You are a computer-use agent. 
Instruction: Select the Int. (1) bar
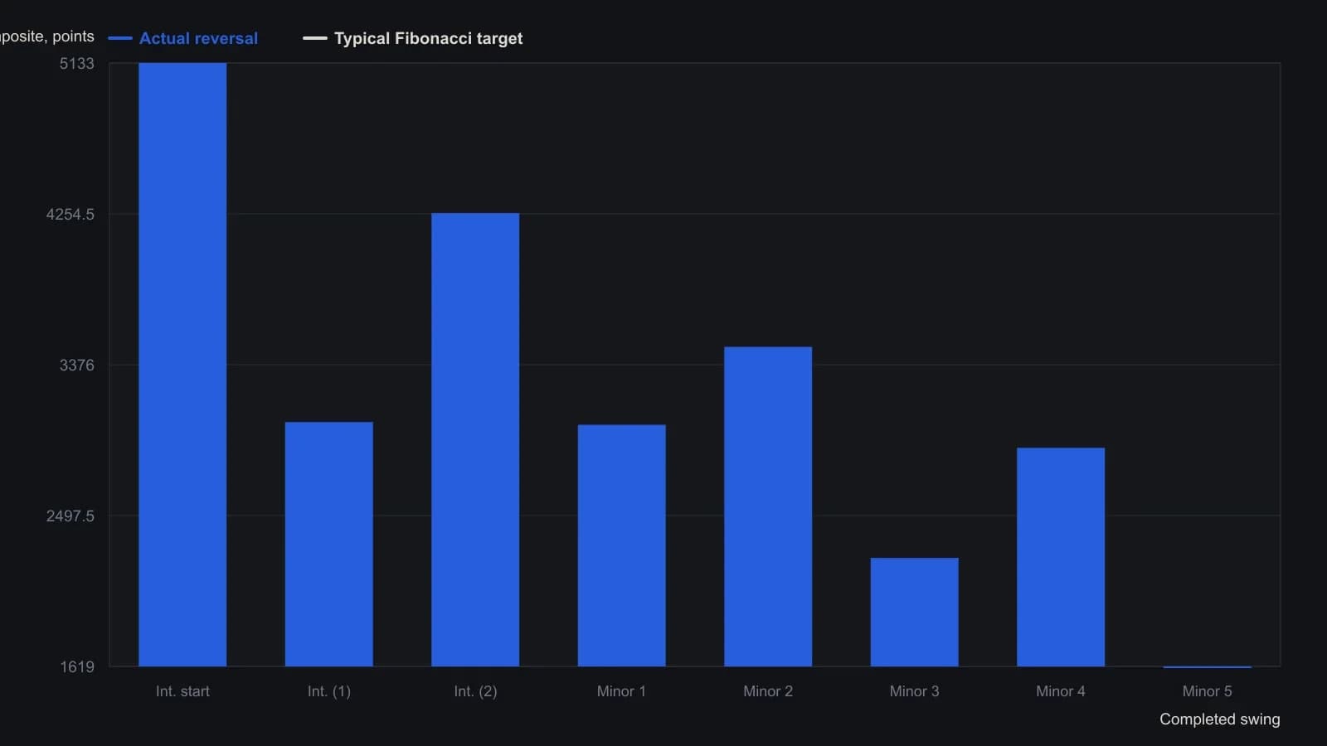click(x=329, y=544)
